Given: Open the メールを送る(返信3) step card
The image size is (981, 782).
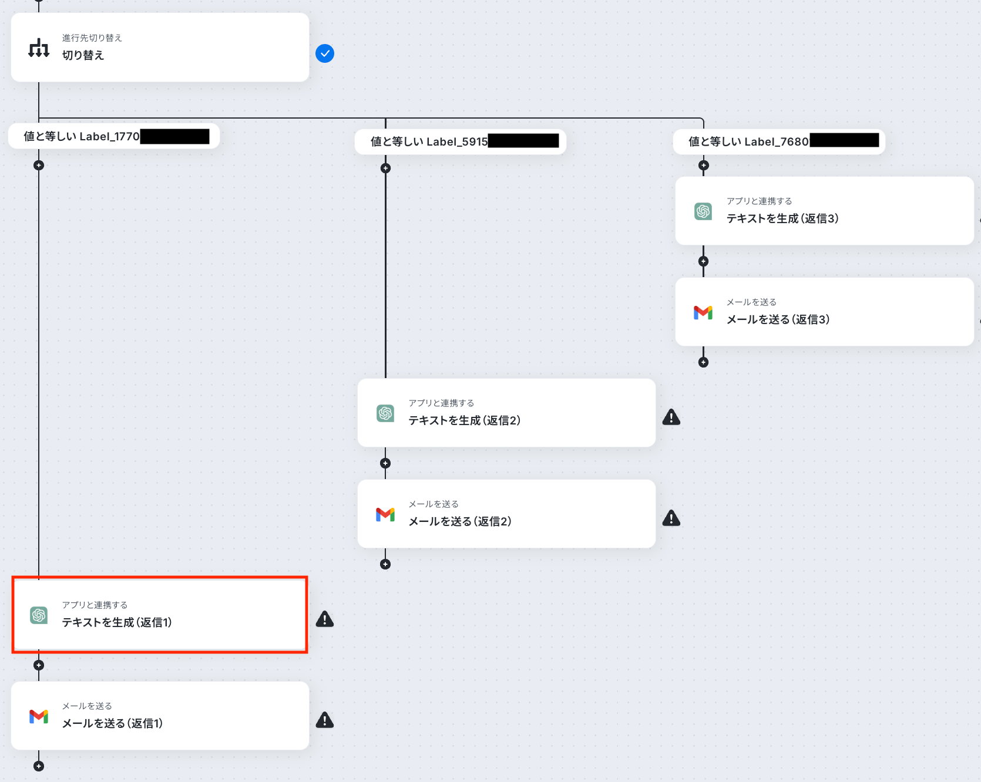Looking at the screenshot, I should 825,312.
